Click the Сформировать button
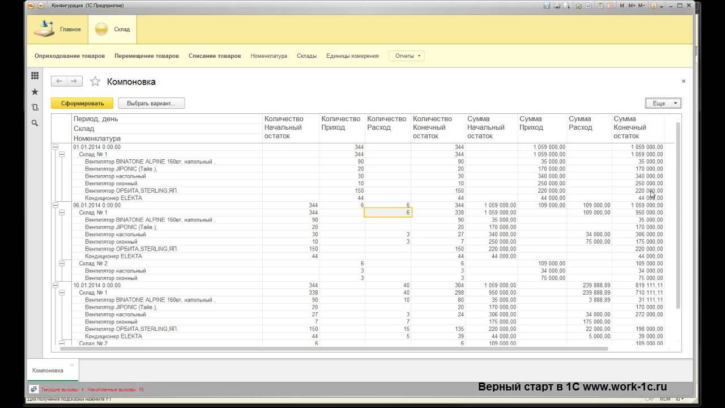The image size is (725, 408). 83,103
